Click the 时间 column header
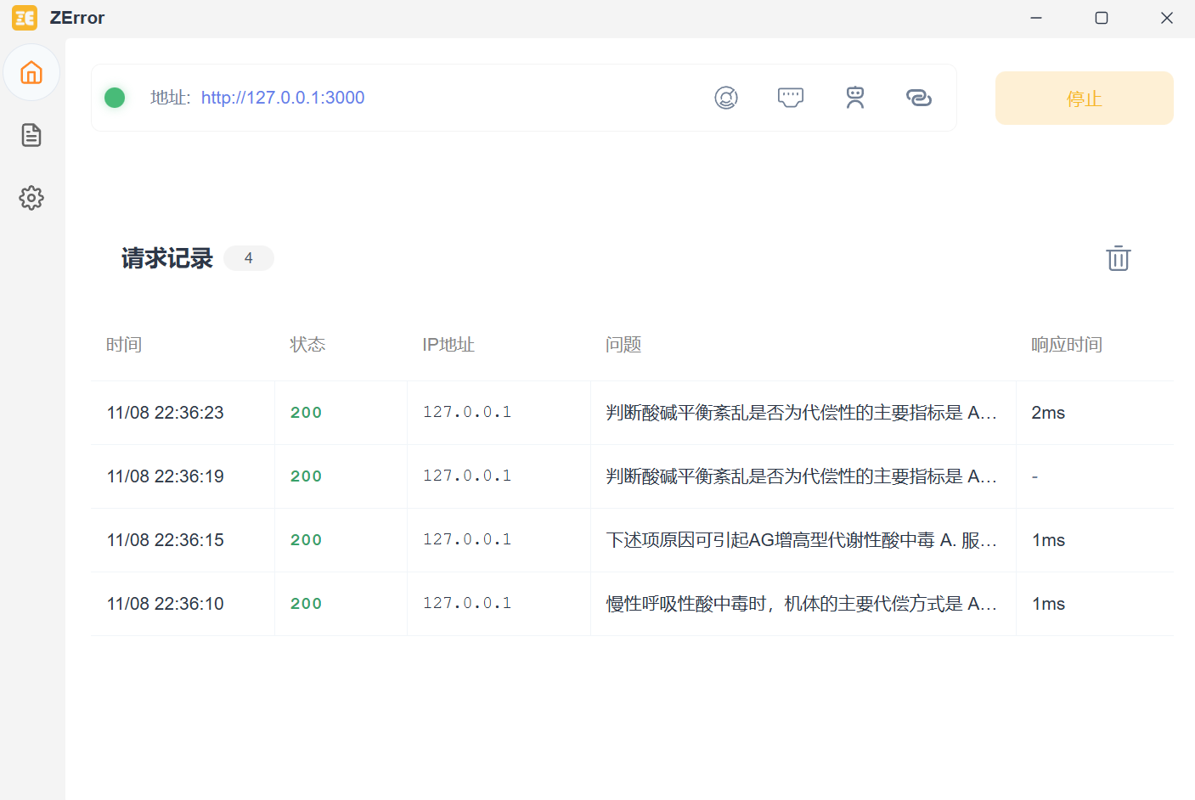 pyautogui.click(x=124, y=345)
